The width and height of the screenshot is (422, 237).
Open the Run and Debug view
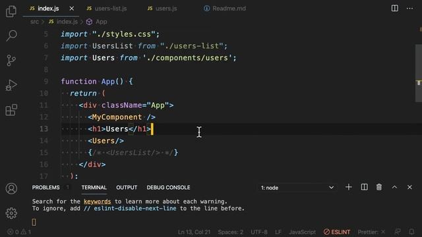11,85
